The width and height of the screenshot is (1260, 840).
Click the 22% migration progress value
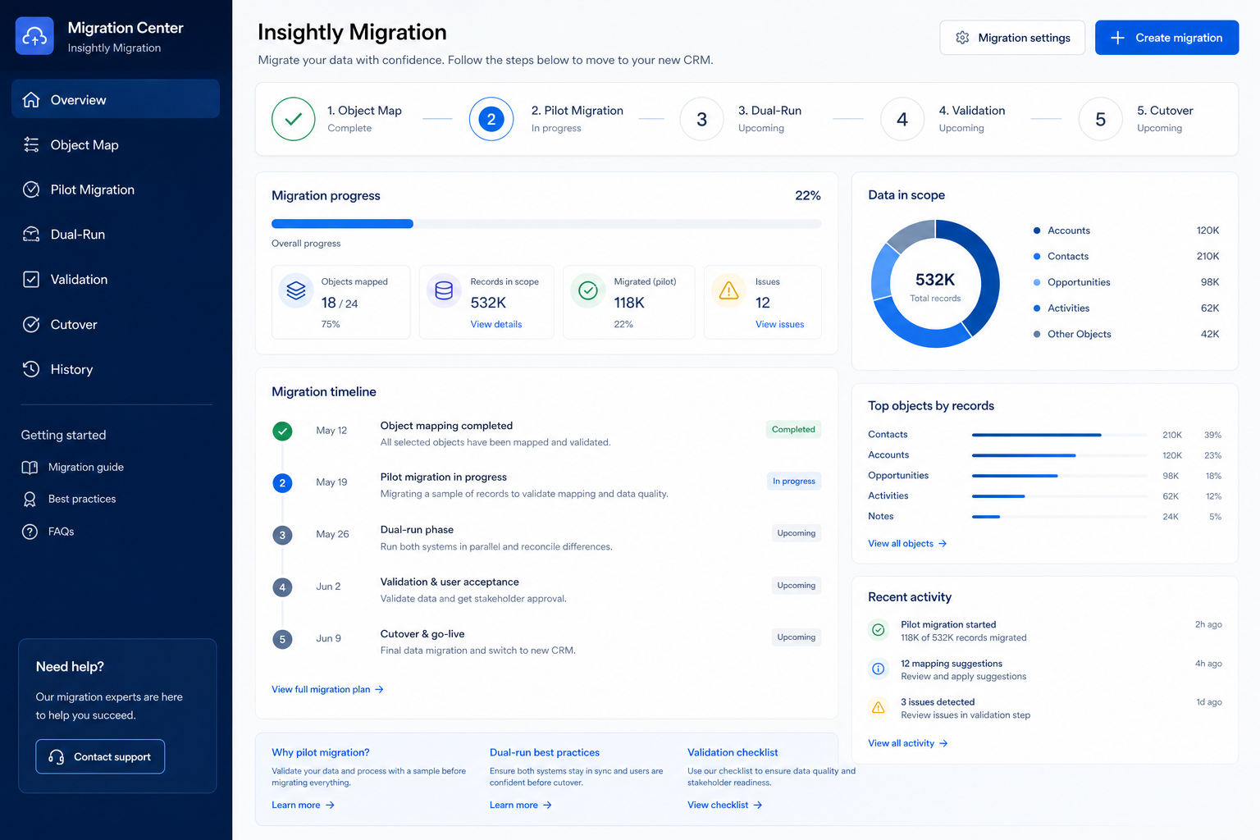[808, 195]
